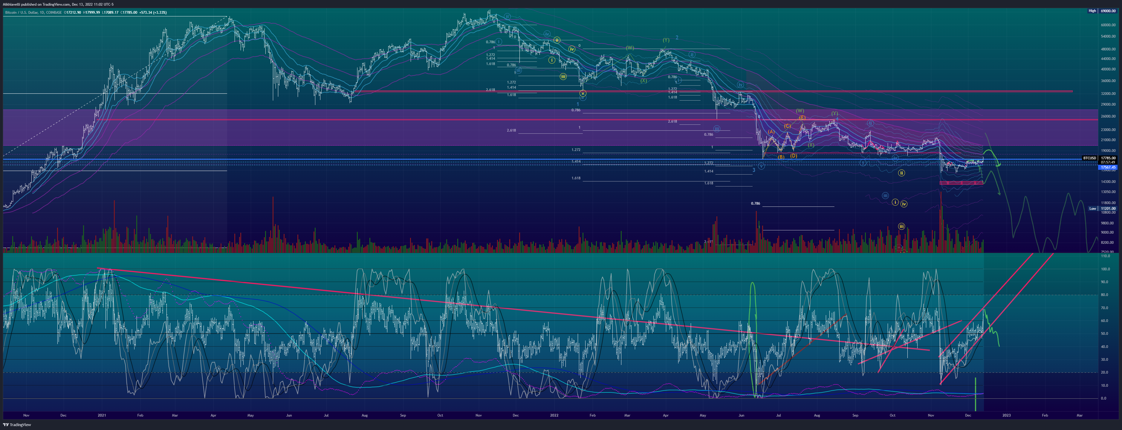Click 32000.00 on the price axis
This screenshot has width=1122, height=430.
(1109, 93)
